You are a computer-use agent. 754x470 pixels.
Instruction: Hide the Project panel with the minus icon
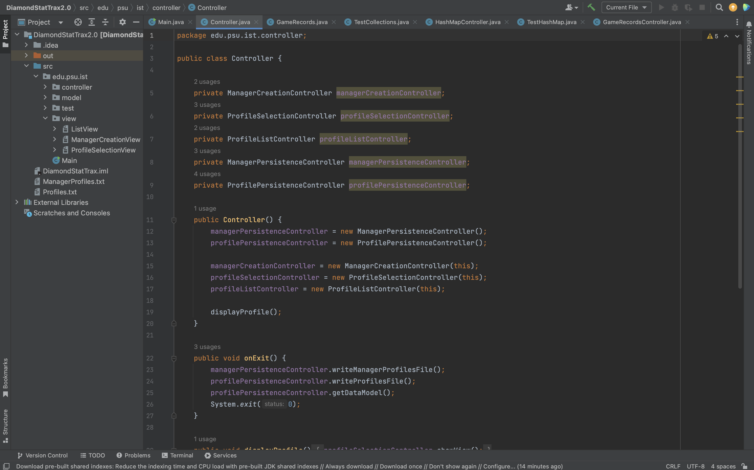pos(136,22)
